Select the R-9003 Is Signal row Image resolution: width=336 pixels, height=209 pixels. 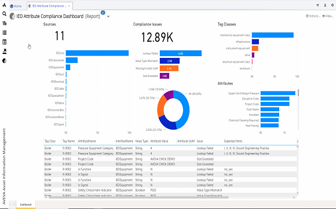(x=170, y=185)
